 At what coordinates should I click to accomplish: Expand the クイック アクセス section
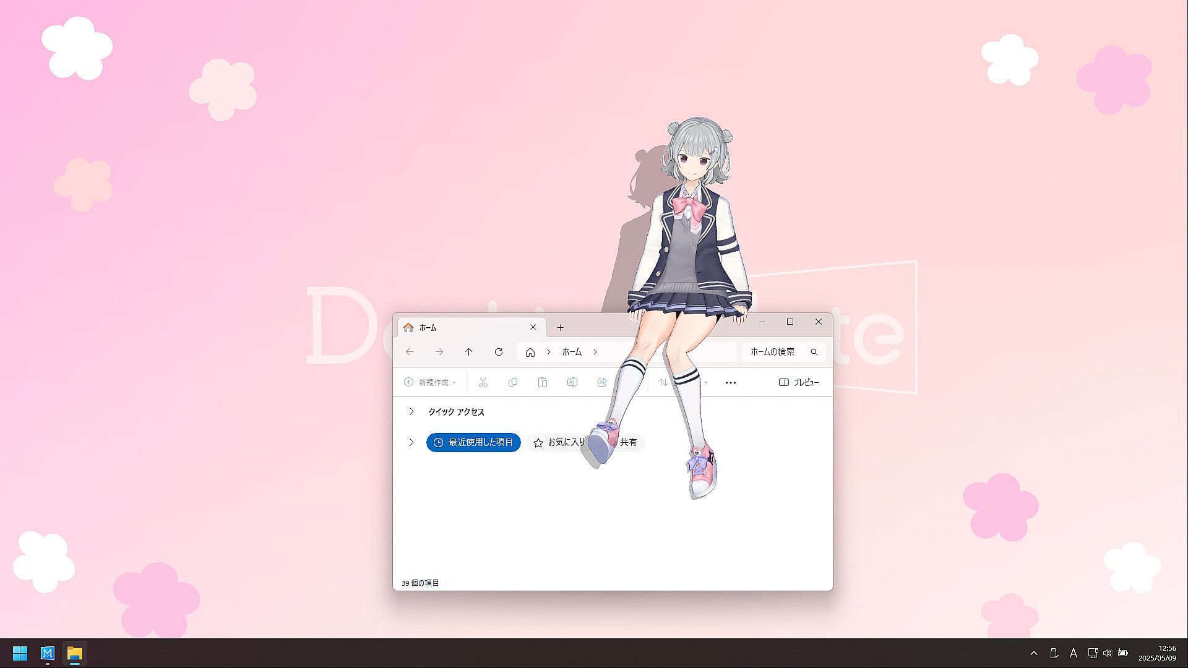pos(411,412)
